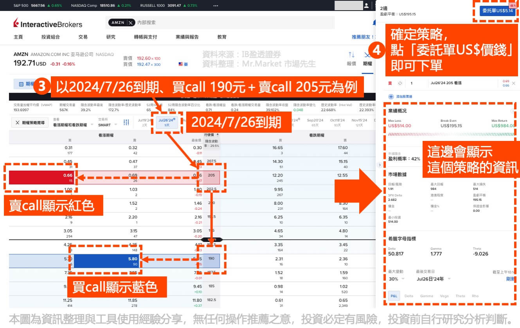Viewport: 520px width, 328px height.
Task: Select the Rho chart tab
Action: point(475,296)
